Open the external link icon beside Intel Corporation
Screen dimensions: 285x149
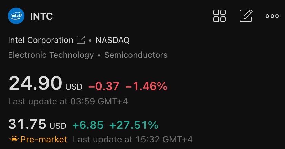pos(81,40)
